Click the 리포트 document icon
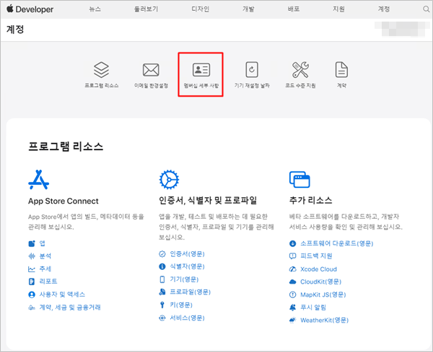433x352 pixels. pos(32,281)
